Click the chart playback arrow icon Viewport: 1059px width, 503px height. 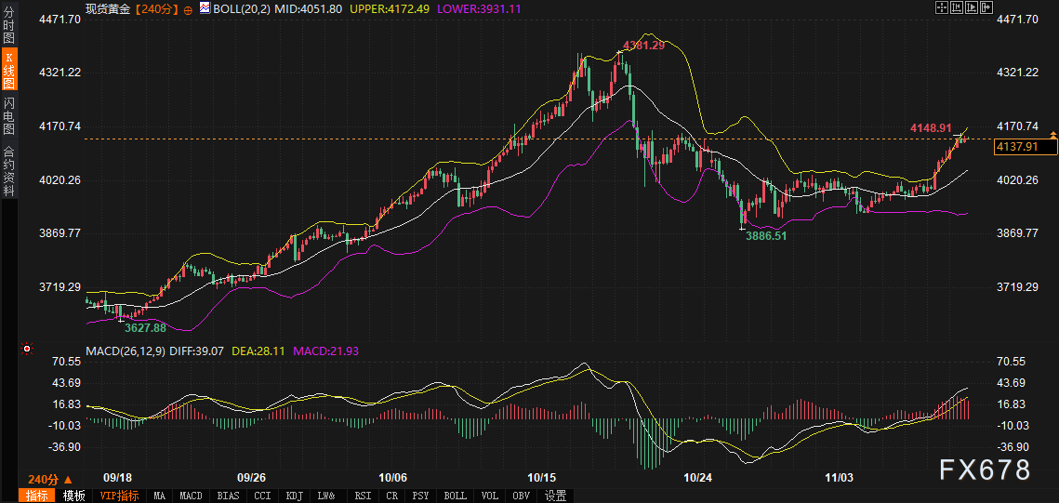pyautogui.click(x=972, y=7)
